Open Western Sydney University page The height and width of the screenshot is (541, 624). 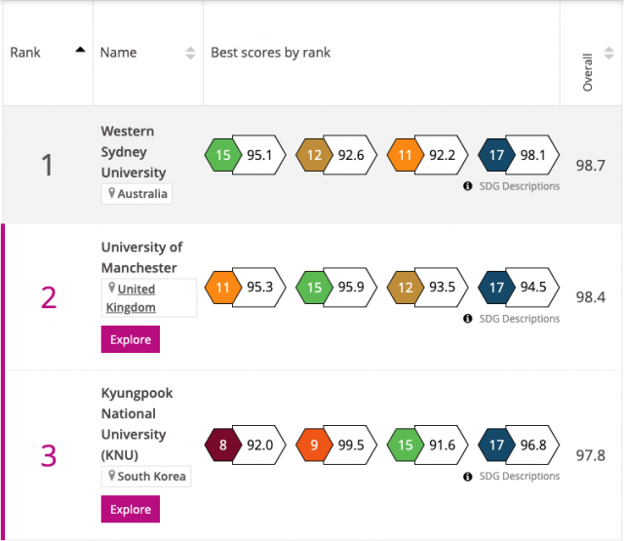point(128,152)
